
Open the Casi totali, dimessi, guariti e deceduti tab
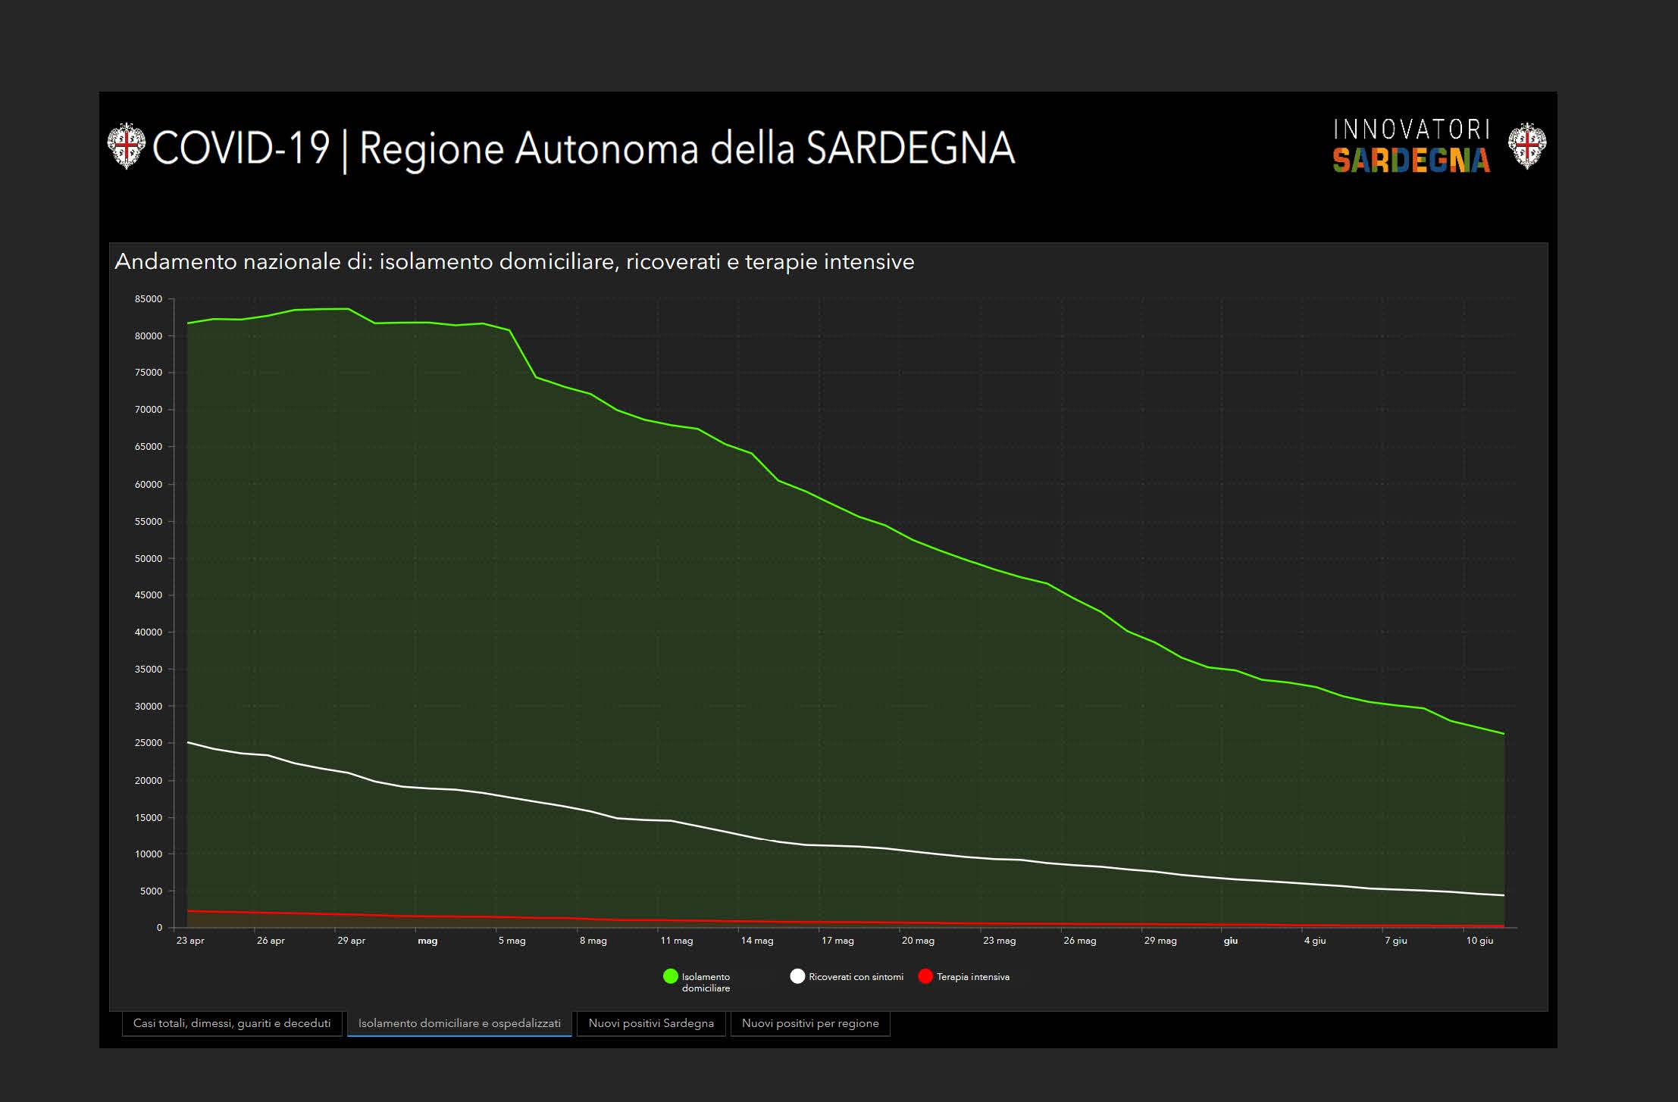(232, 1023)
